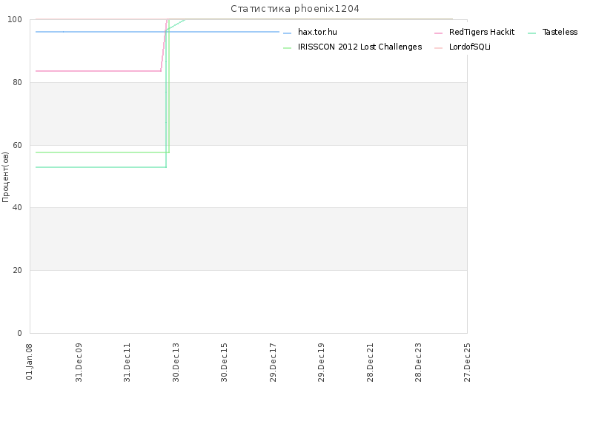This screenshot has width=593, height=444.
Task: Click the Процент(ов) y-axis title
Action: [x=6, y=177]
